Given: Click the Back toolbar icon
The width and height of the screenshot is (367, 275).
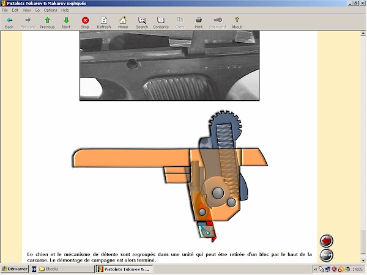Looking at the screenshot, I should (9, 23).
